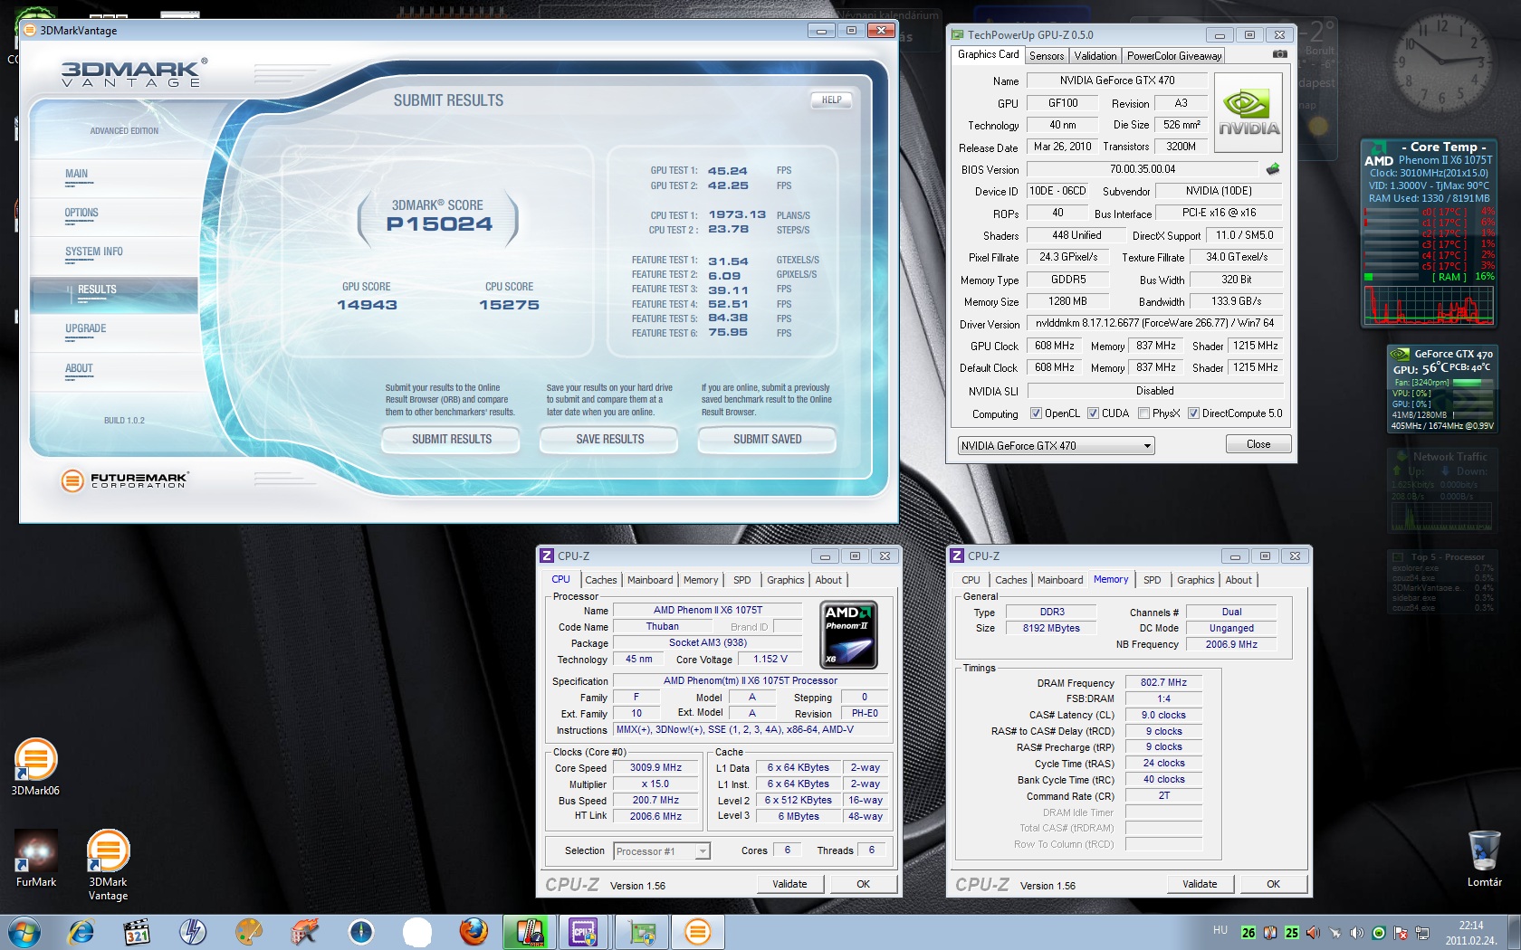Image resolution: width=1521 pixels, height=950 pixels.
Task: Click the NVIDIA logo in GPU-Z
Action: coord(1248,112)
